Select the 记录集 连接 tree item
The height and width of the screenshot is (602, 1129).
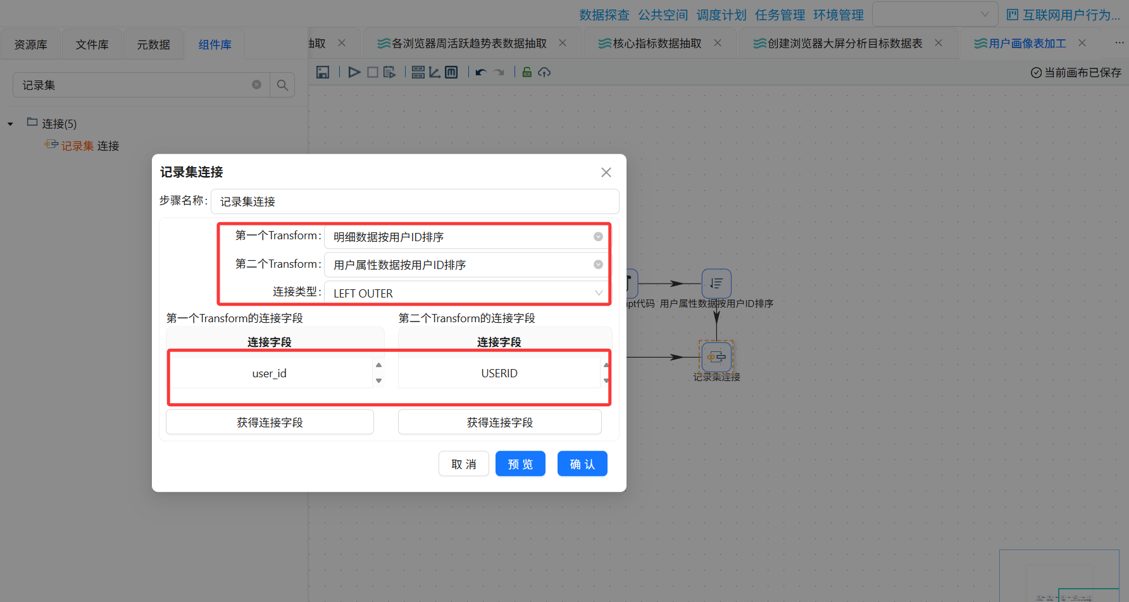(90, 146)
